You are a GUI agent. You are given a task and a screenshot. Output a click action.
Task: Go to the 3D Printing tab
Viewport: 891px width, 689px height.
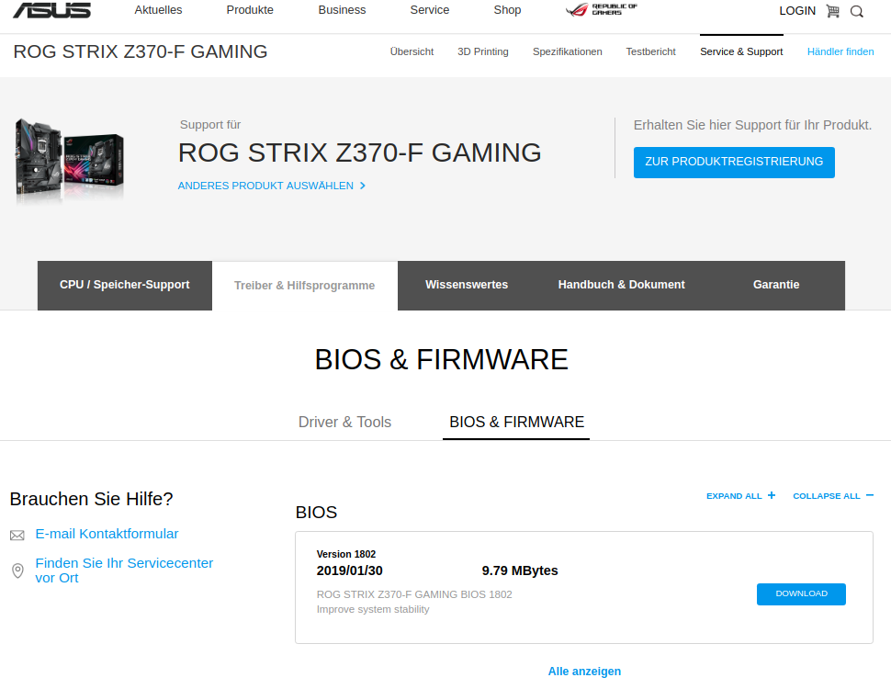point(482,51)
